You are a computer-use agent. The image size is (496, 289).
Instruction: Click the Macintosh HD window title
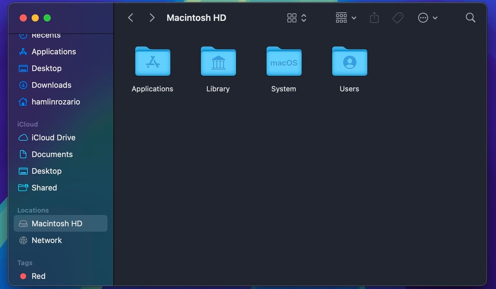coord(196,18)
